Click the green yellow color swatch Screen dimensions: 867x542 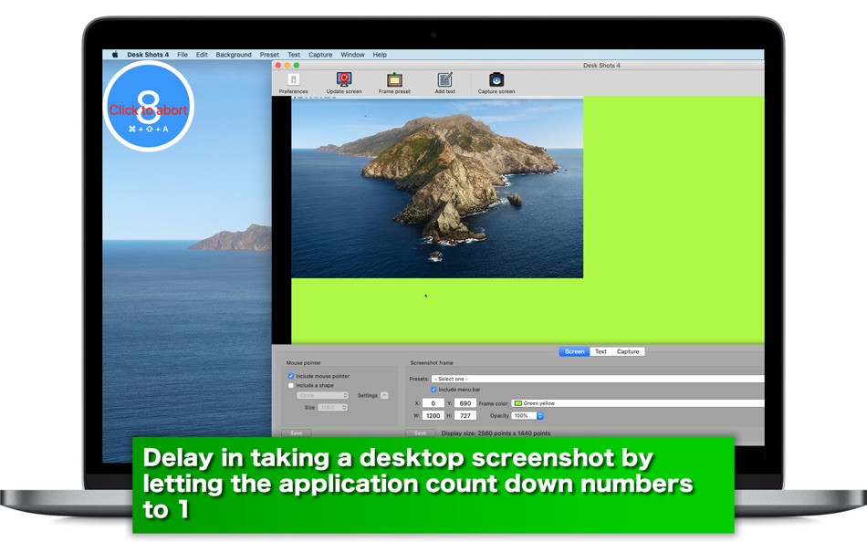click(518, 403)
